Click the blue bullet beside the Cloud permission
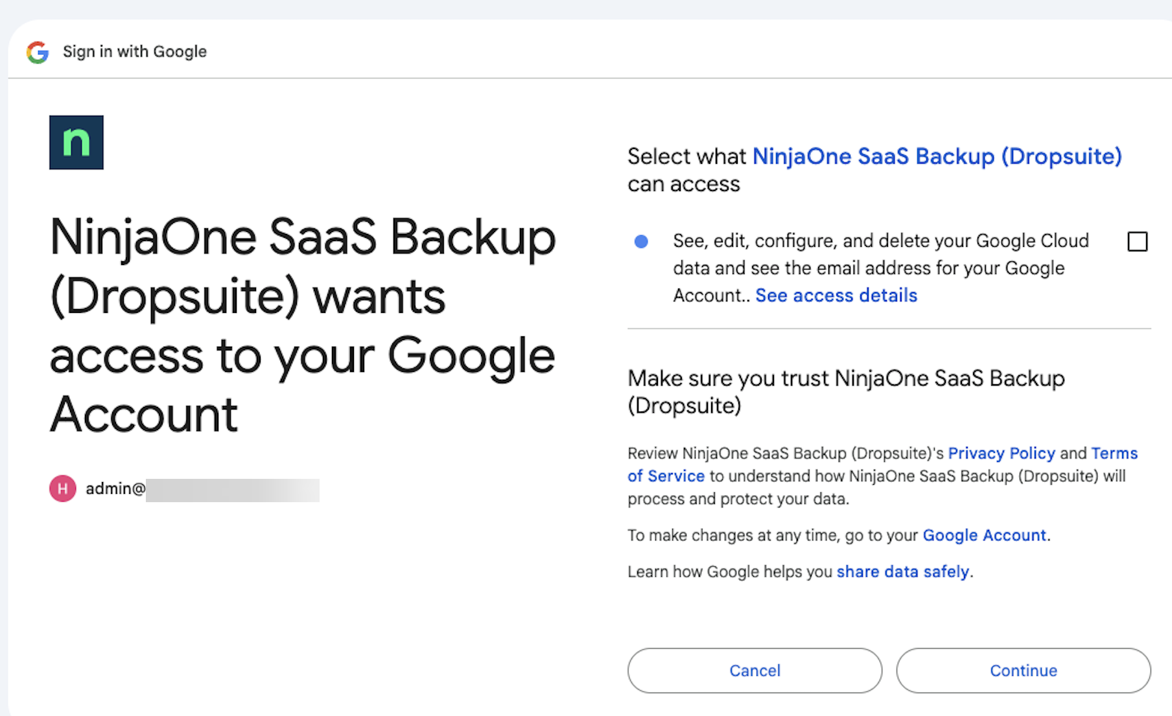The image size is (1172, 716). click(x=641, y=242)
